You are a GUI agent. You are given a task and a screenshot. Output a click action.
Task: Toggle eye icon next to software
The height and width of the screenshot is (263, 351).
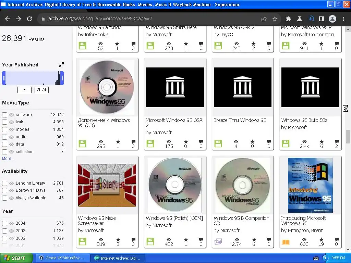(11, 115)
